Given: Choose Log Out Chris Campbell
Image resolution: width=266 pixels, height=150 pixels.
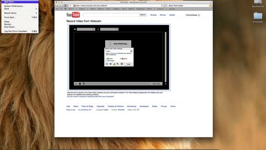Looking at the screenshot, I should tap(20, 31).
